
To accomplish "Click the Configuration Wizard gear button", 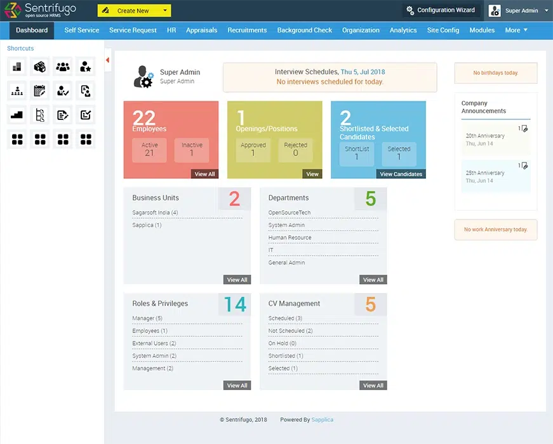I will tap(440, 10).
